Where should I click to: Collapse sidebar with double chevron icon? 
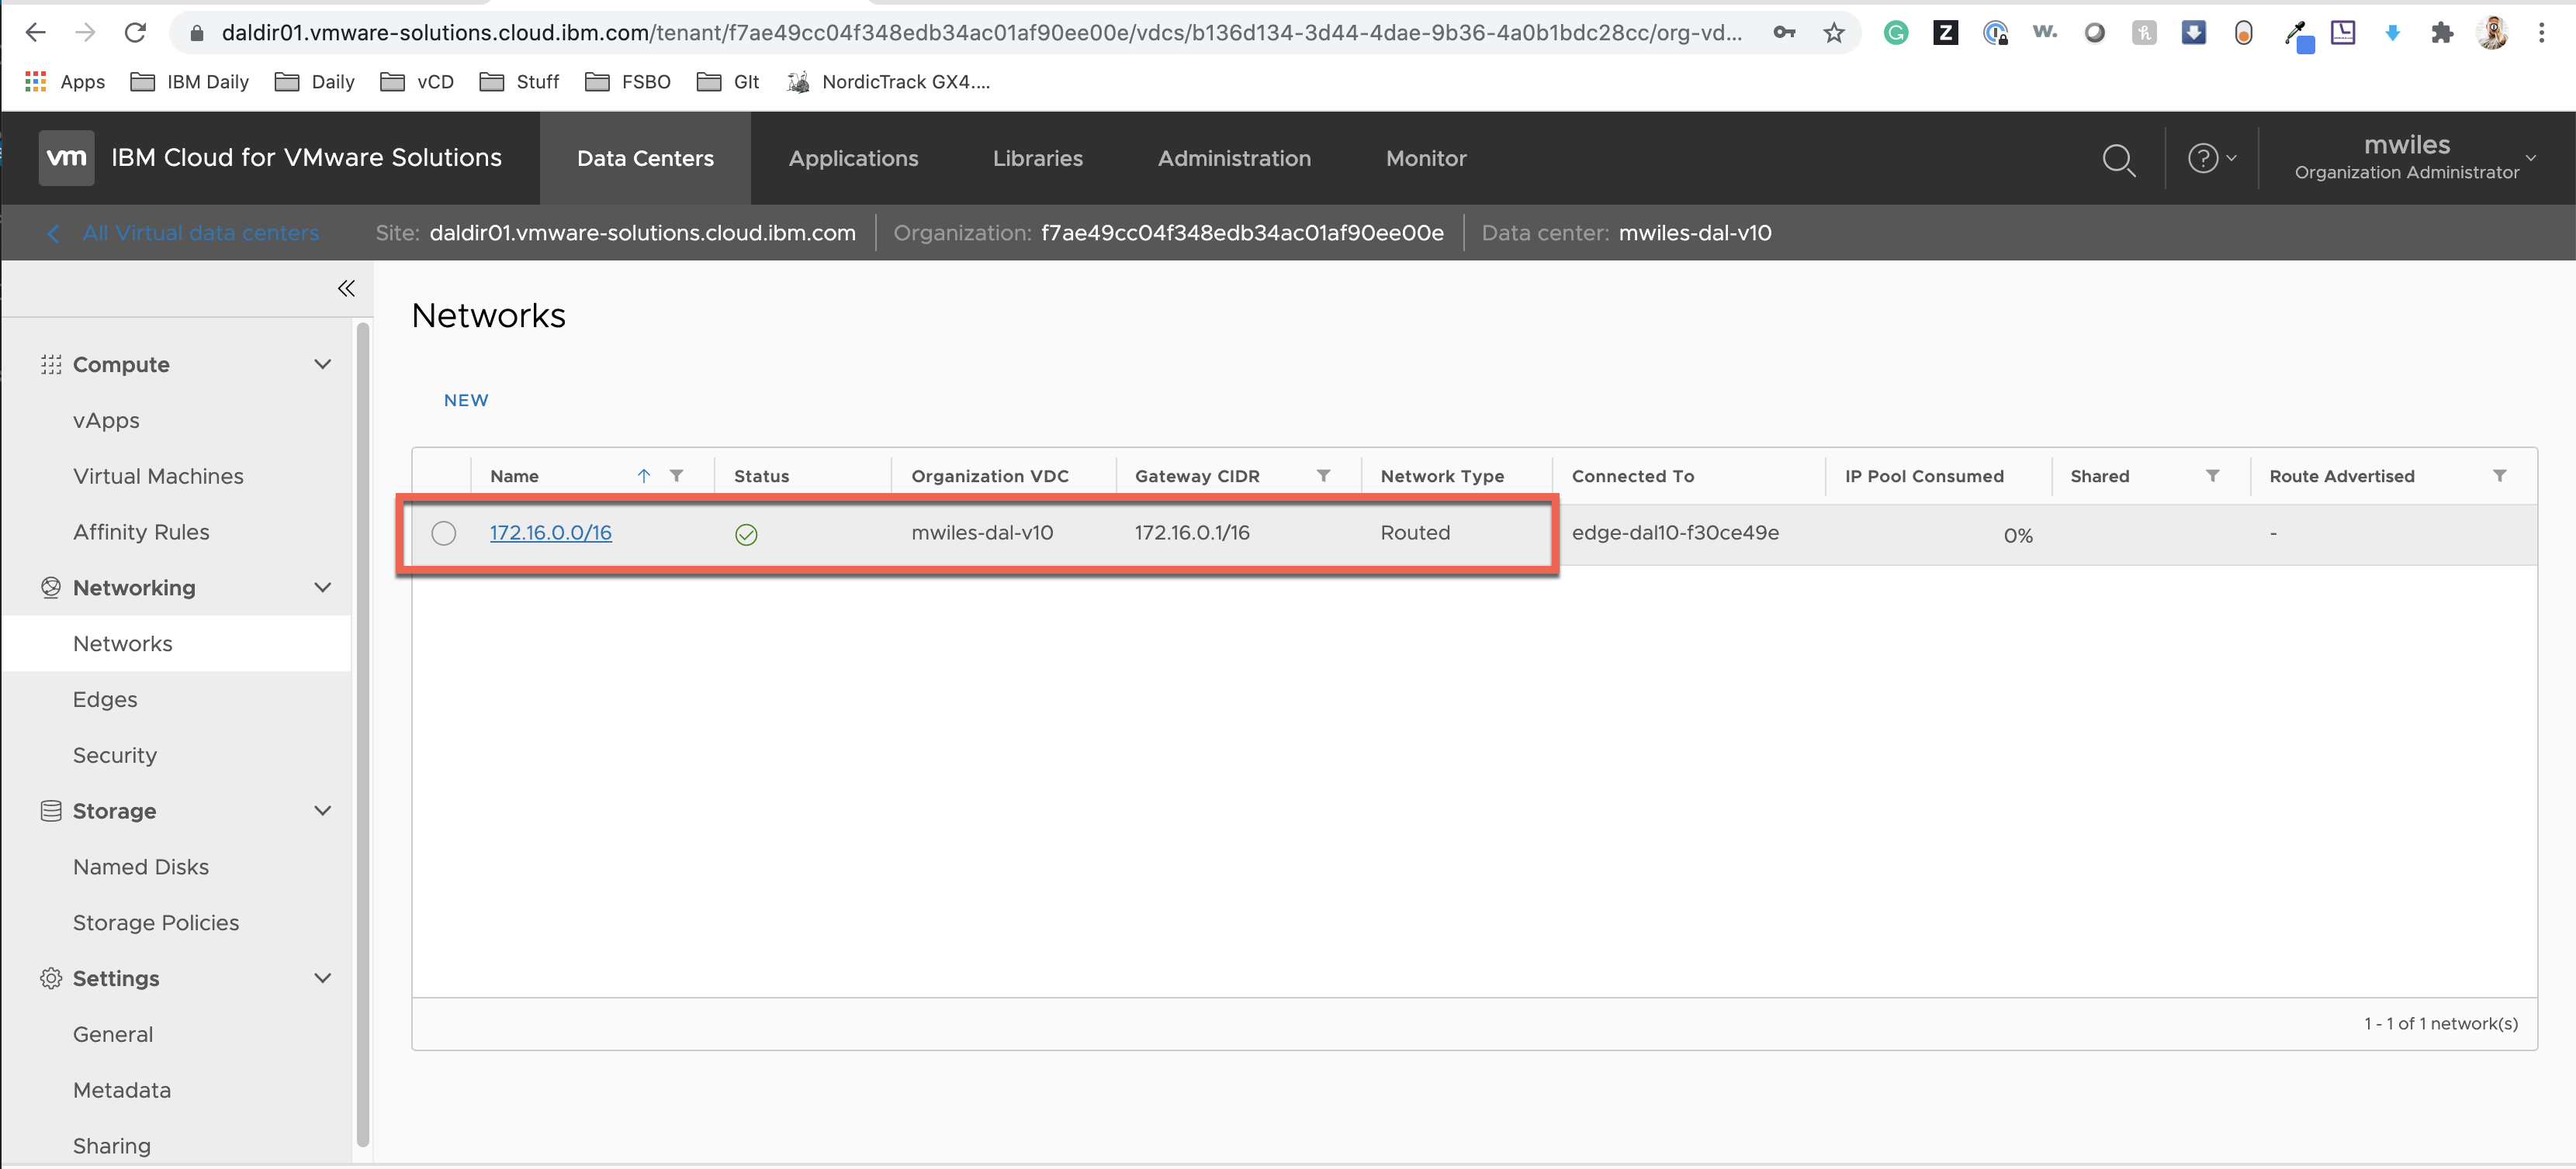(346, 288)
